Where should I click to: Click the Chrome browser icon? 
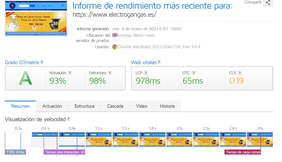(115, 47)
